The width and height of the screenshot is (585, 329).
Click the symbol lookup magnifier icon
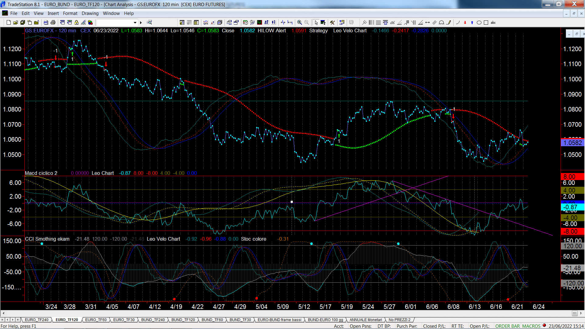[x=149, y=22]
